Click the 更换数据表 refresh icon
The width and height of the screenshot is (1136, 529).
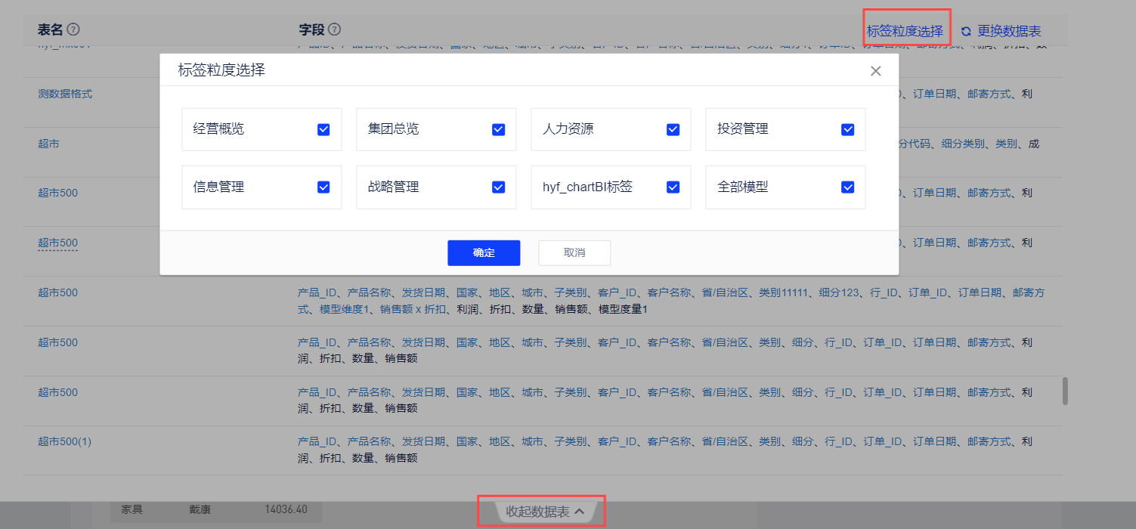click(966, 32)
